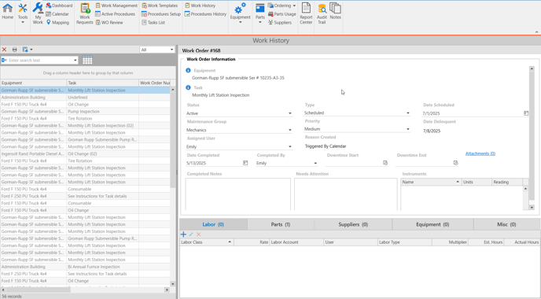Open My Work from the ribbon
Screen dimensions: 541x299
tap(38, 13)
